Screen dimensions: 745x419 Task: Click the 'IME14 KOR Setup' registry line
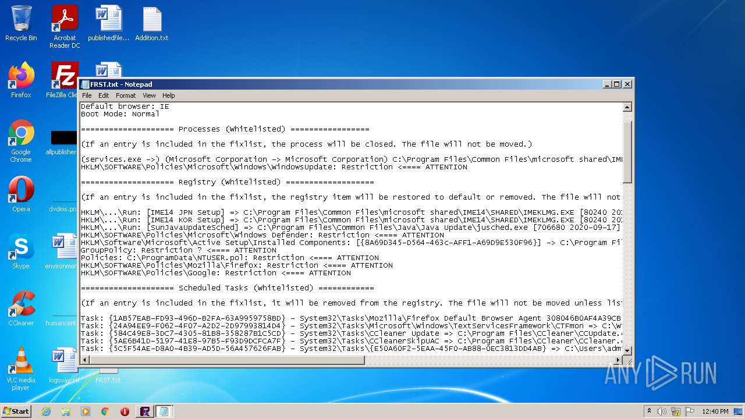[x=351, y=220]
